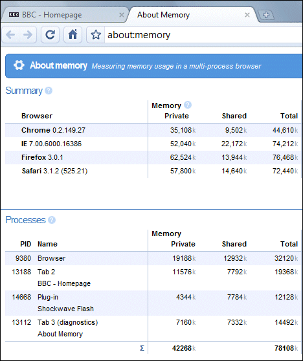Open help icon next to Processes
Viewport: 303px width, 361px height.
pyautogui.click(x=52, y=220)
